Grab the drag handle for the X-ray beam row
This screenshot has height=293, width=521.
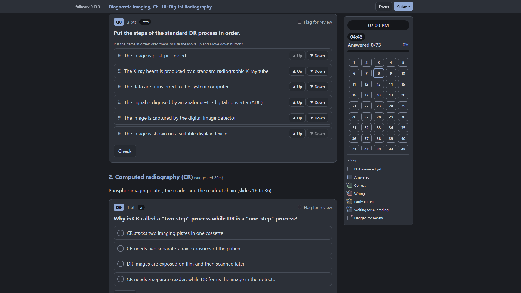pos(119,71)
